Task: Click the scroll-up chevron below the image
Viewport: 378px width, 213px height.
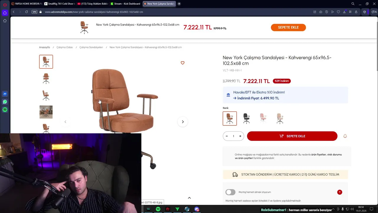Action: tap(189, 198)
